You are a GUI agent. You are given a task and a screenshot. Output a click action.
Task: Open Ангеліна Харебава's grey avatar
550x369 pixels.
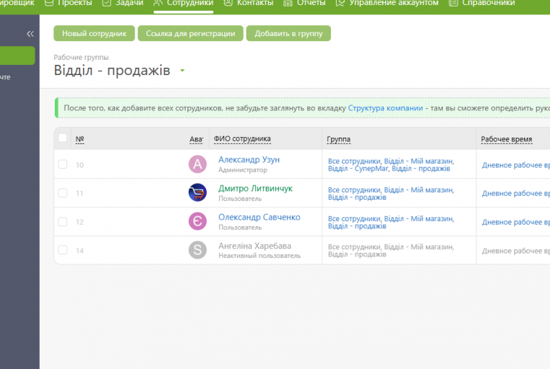pos(198,250)
